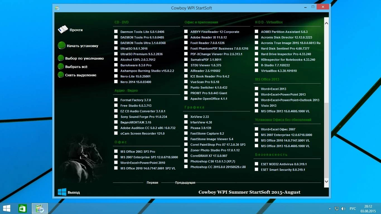Select MS Office 2003 SP3 Pro checkbox
This screenshot has width=381, height=214.
(116, 151)
